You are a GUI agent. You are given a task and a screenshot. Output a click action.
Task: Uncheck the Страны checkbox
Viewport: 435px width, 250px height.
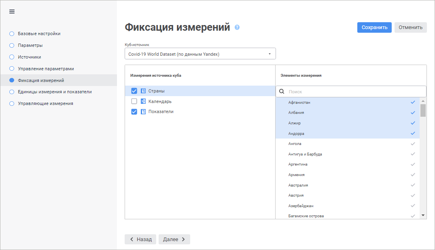point(134,91)
